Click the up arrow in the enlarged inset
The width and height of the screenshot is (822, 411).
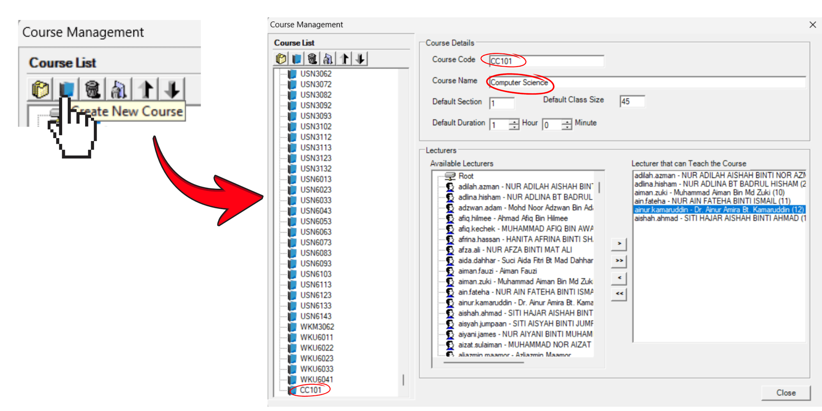coord(146,89)
